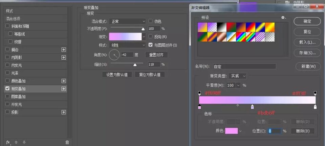Image resolution: width=325 pixels, height=146 pixels.
Task: Click the 设置为默认值 button
Action: (117, 75)
